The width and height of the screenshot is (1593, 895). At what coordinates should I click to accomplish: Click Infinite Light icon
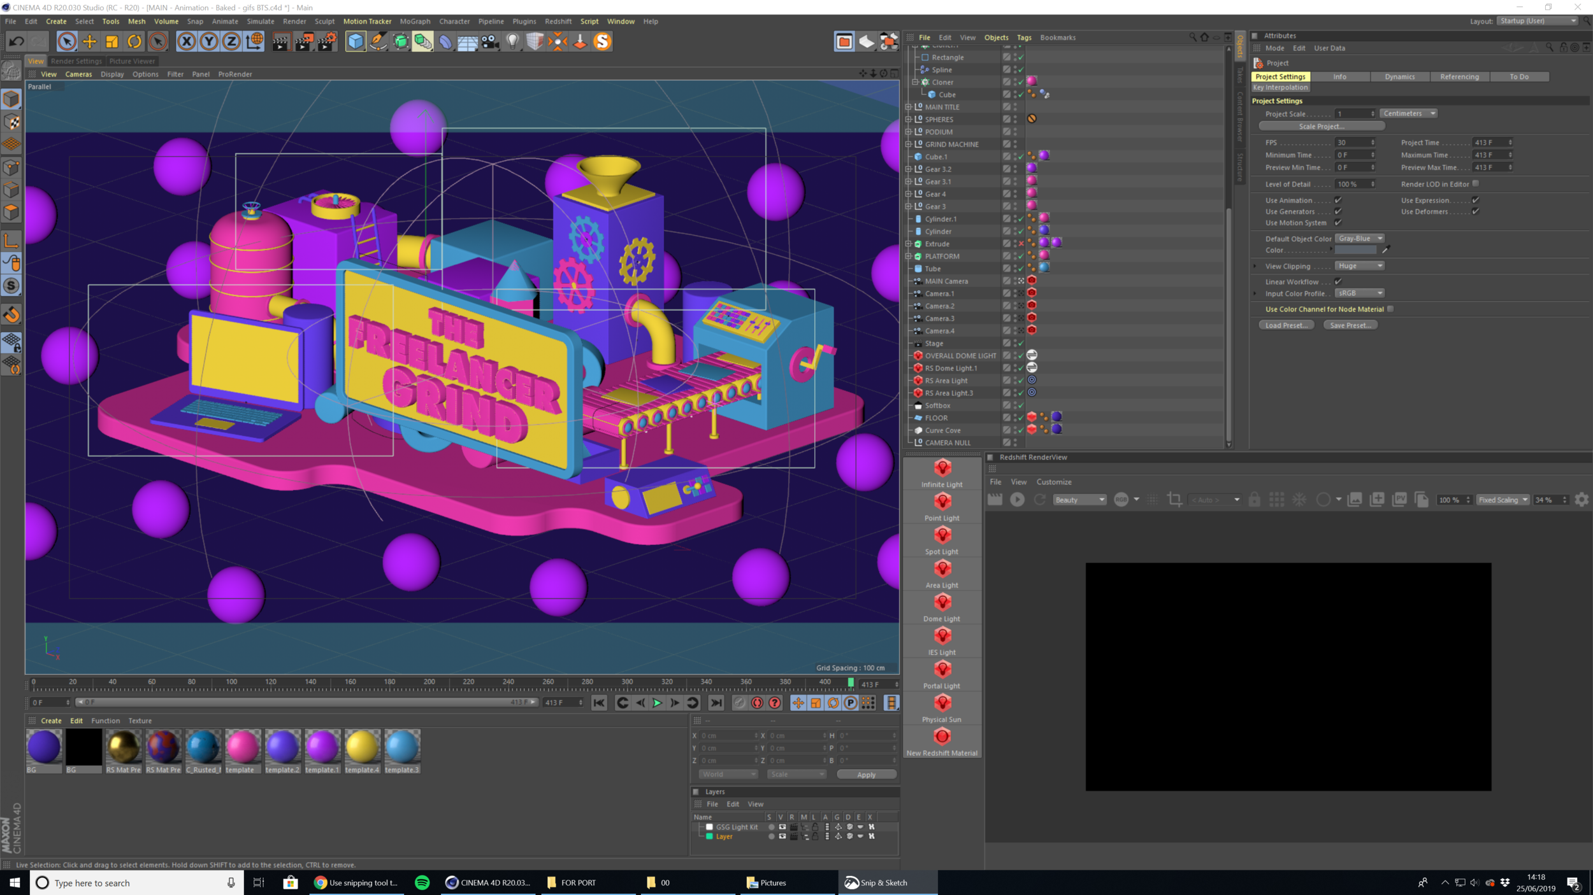(x=942, y=469)
